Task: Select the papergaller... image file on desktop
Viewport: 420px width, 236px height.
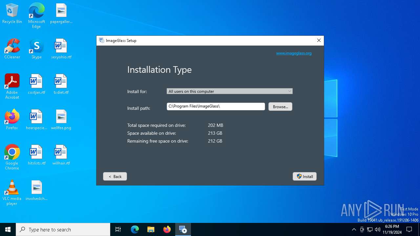Action: coord(61,13)
